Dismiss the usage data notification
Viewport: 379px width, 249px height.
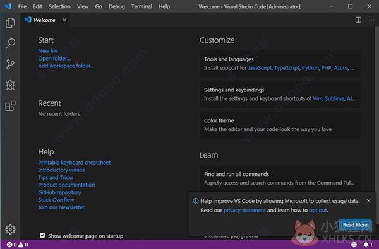(368, 200)
